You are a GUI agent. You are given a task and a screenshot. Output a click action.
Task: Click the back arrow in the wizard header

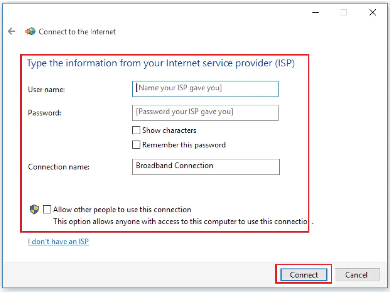pyautogui.click(x=12, y=32)
